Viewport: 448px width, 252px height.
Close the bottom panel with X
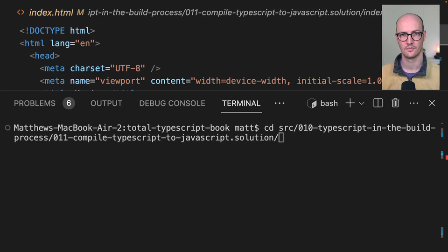(432, 103)
